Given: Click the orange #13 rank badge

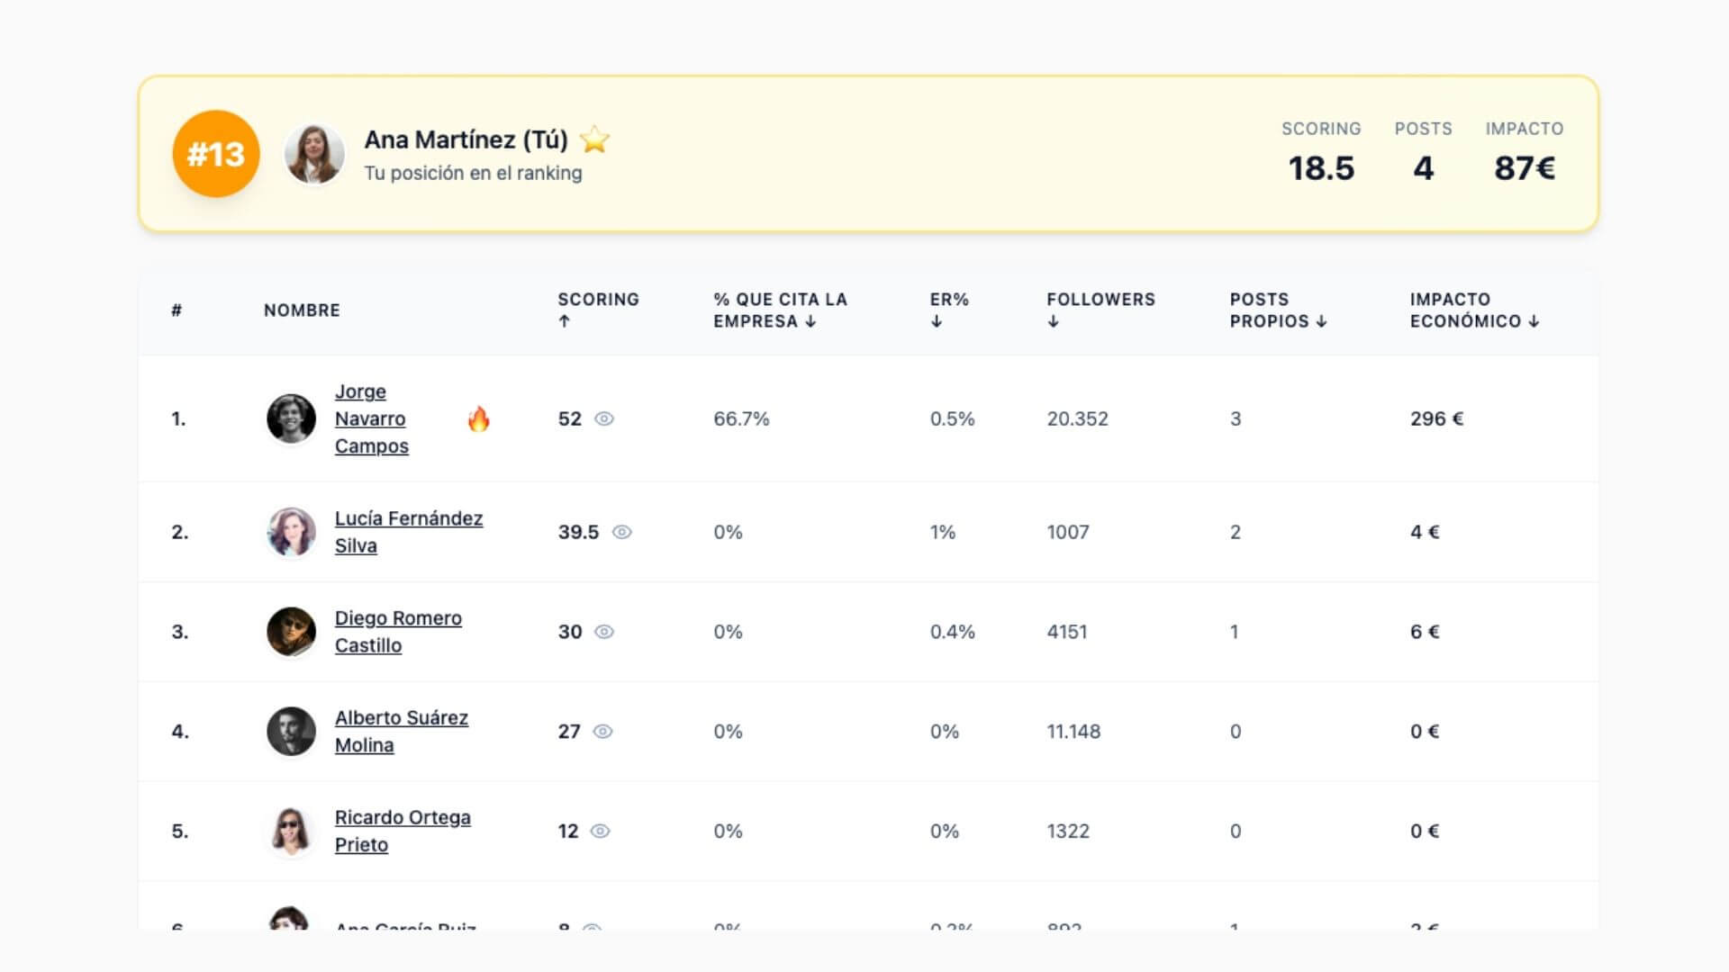Looking at the screenshot, I should tap(216, 154).
